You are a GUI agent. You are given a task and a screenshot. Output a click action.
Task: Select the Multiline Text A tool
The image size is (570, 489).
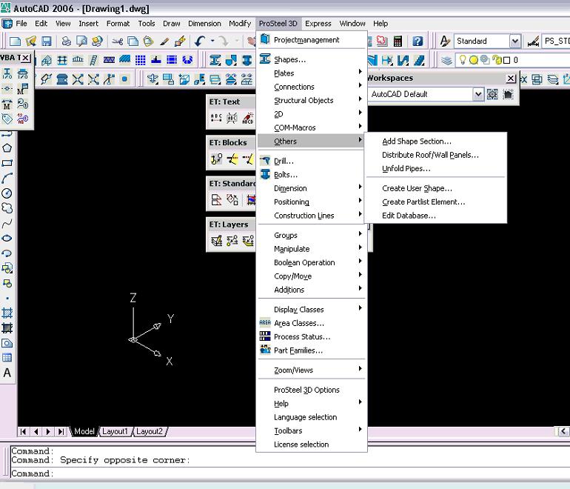click(x=7, y=373)
